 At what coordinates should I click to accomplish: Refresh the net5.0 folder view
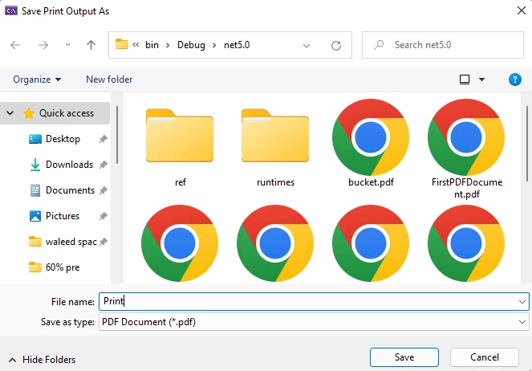(x=336, y=45)
